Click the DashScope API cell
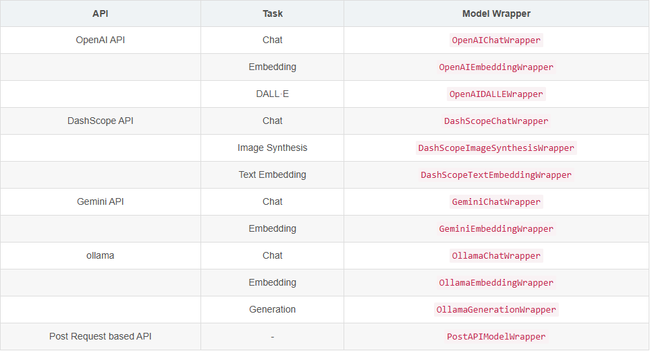This screenshot has width=650, height=351. 101,121
